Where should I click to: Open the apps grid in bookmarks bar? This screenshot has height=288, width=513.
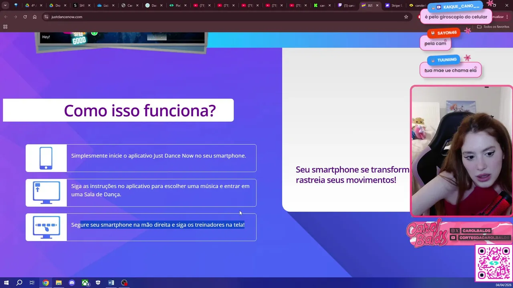(x=5, y=27)
